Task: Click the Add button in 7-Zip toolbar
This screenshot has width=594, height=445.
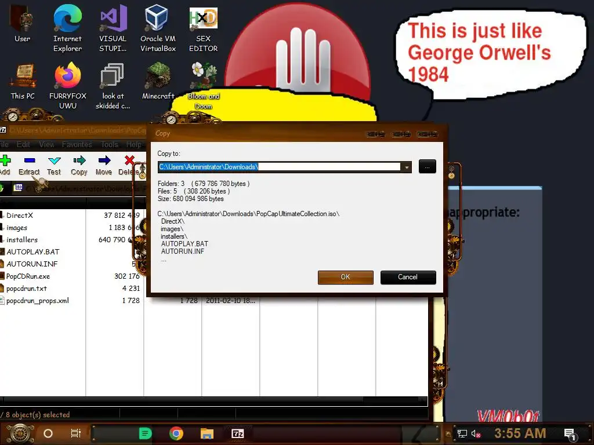Action: [x=5, y=165]
